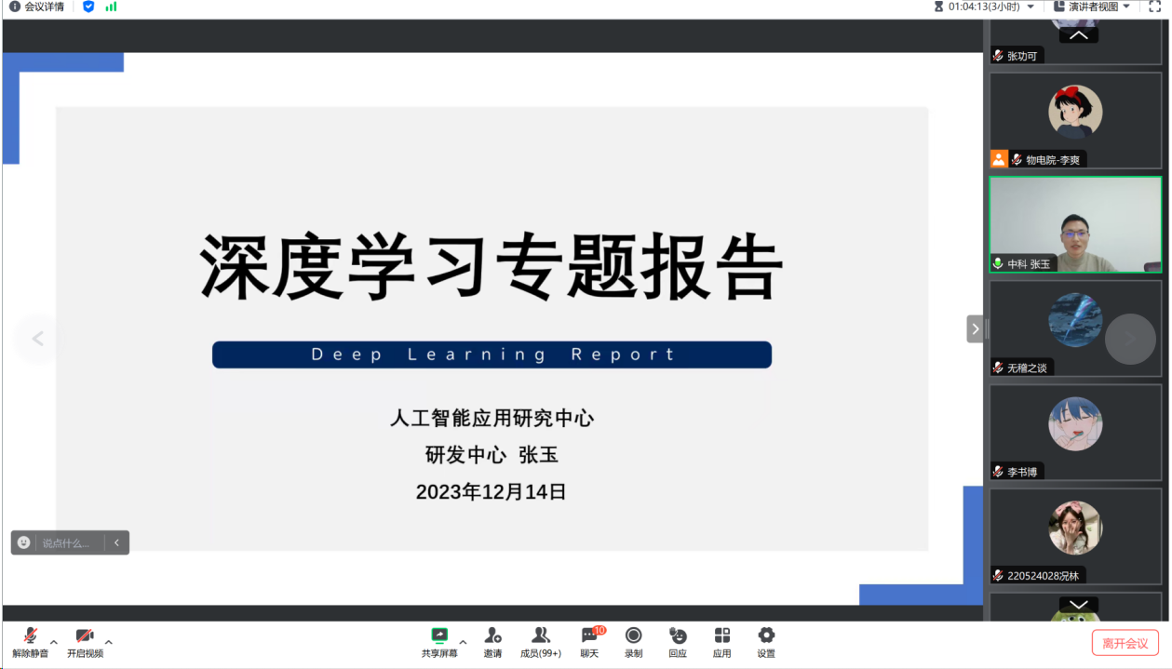Unmute microphone with 解除静音

(x=30, y=636)
